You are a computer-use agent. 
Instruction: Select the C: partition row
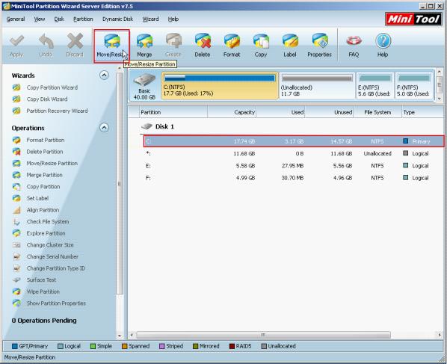(294, 141)
